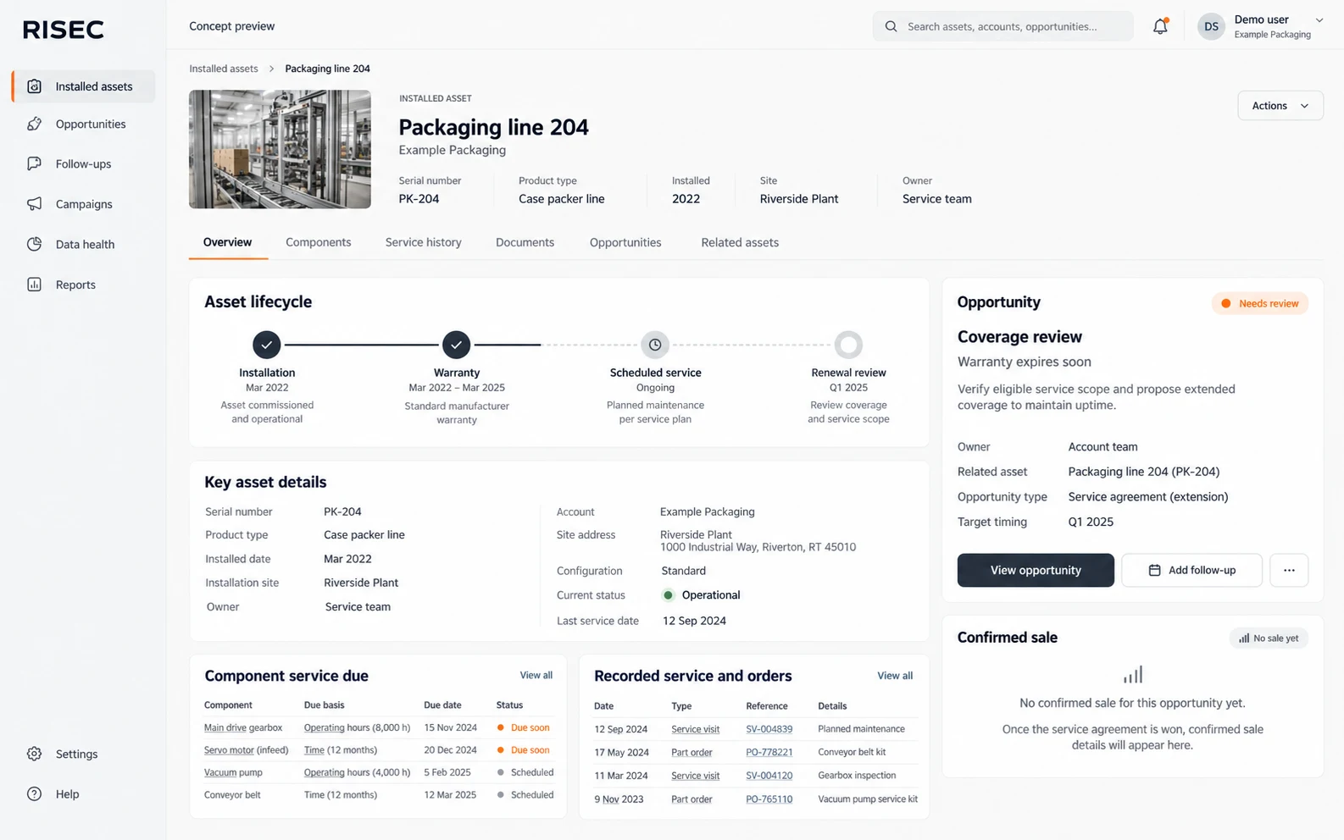Open Installed assets in sidebar

click(x=84, y=86)
